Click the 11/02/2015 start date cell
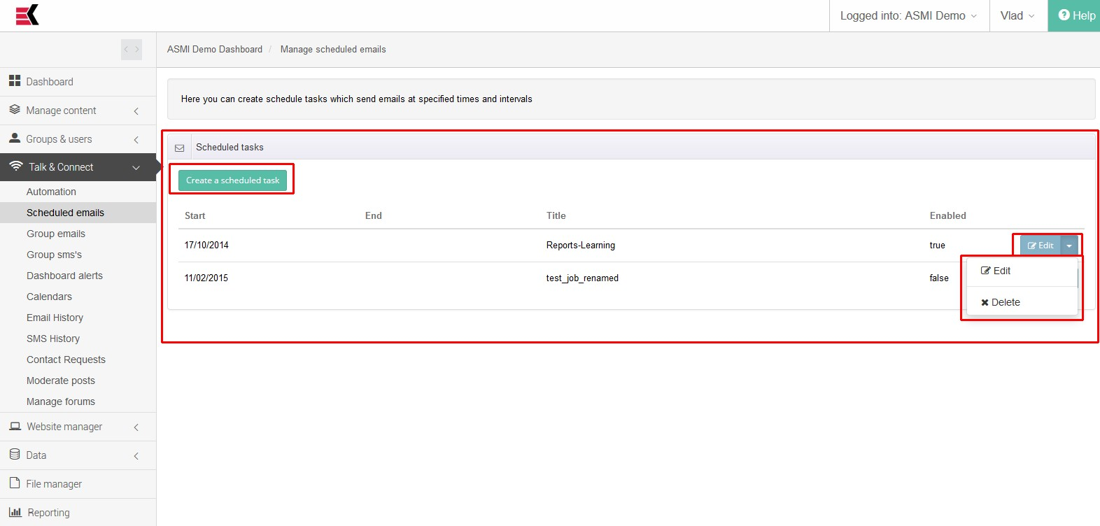 pyautogui.click(x=206, y=278)
